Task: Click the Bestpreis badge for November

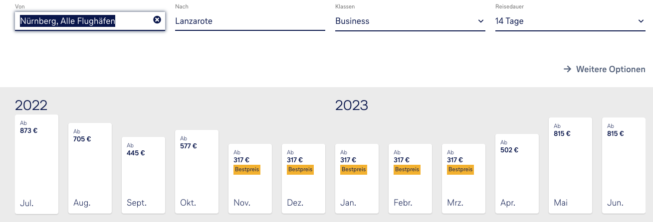Action: 247,170
